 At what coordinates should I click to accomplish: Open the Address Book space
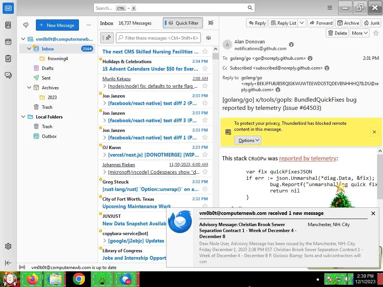(x=8, y=25)
